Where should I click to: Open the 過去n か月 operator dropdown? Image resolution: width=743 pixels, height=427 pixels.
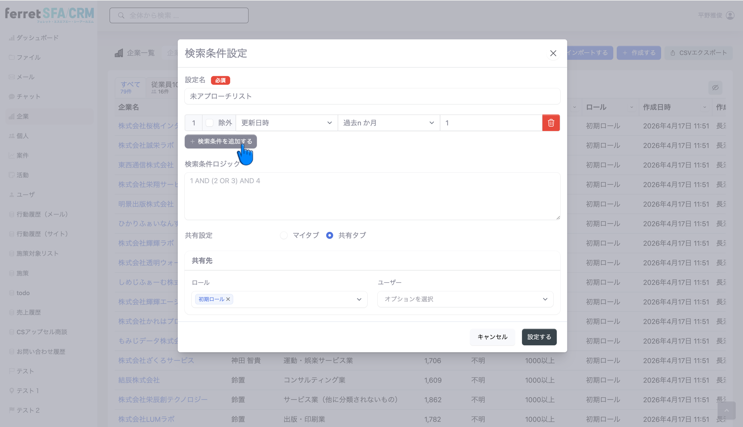(x=389, y=123)
